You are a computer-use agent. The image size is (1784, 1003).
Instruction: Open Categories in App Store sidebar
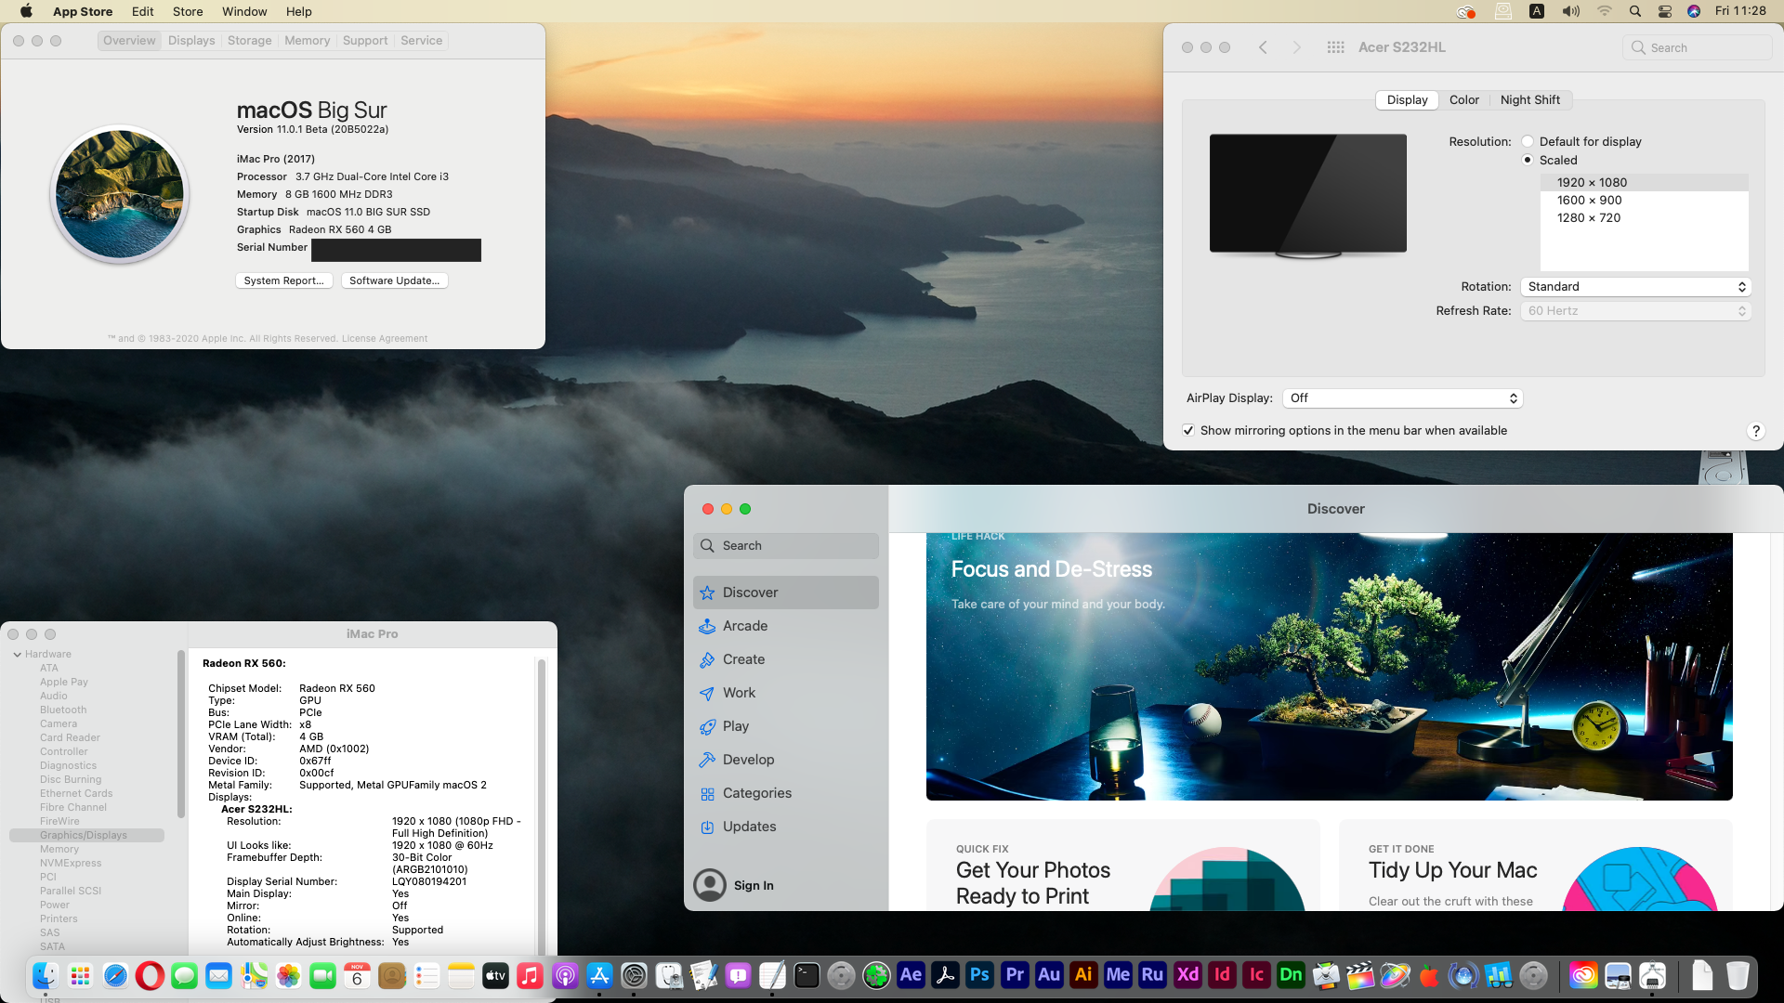[785, 793]
